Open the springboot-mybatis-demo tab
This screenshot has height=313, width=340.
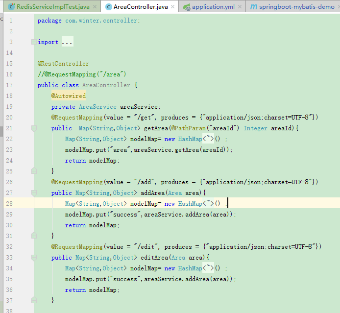(x=293, y=7)
